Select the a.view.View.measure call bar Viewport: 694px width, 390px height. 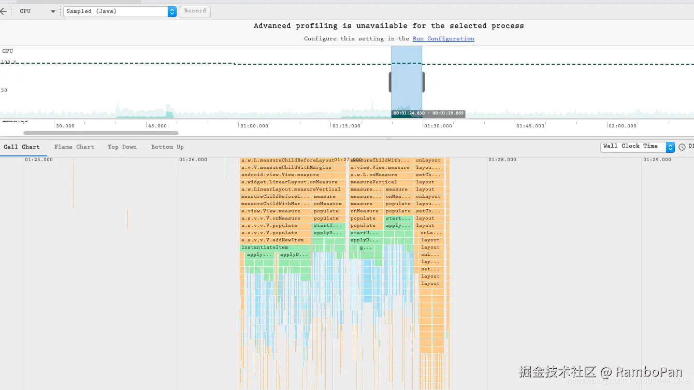coord(382,168)
